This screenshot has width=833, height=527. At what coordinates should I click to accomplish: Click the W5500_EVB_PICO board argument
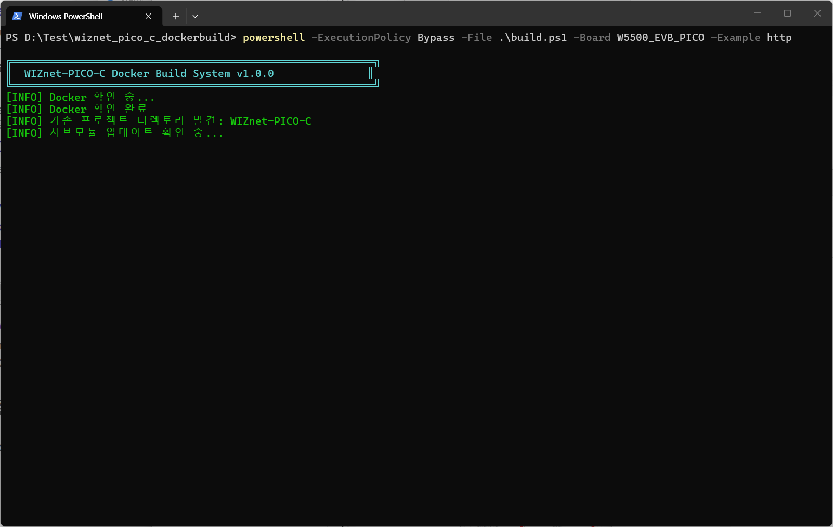pyautogui.click(x=660, y=38)
